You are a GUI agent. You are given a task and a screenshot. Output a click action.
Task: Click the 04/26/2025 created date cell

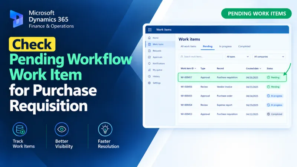click(x=252, y=78)
